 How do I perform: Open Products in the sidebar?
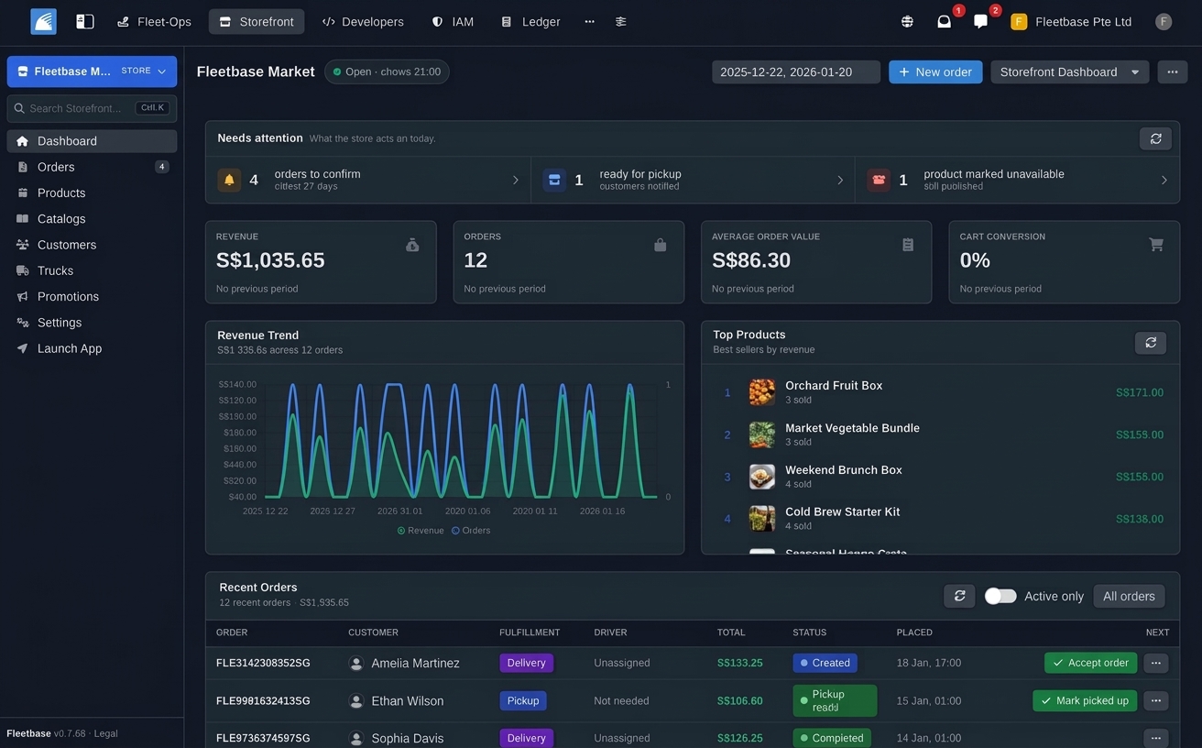(x=92, y=192)
